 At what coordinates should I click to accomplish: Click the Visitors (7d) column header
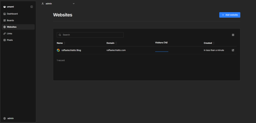[161, 43]
